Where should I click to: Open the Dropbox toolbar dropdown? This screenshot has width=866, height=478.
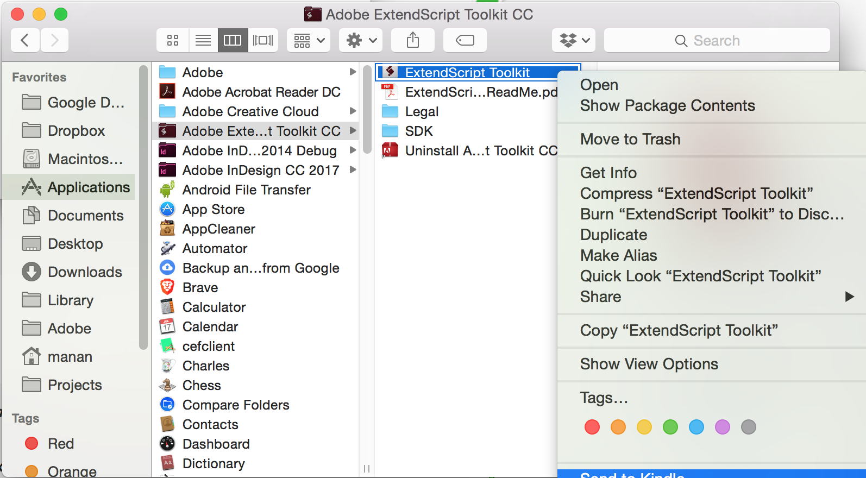(574, 40)
